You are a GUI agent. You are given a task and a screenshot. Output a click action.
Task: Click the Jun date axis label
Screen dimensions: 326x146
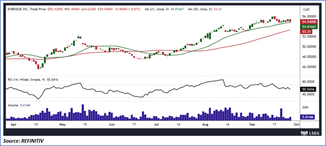[112, 125]
